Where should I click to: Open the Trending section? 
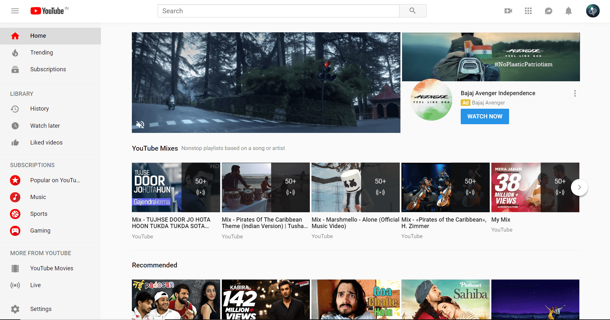42,52
